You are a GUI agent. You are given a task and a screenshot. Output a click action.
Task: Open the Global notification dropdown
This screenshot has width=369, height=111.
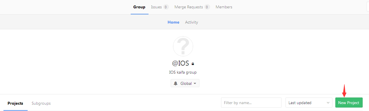[x=185, y=83]
